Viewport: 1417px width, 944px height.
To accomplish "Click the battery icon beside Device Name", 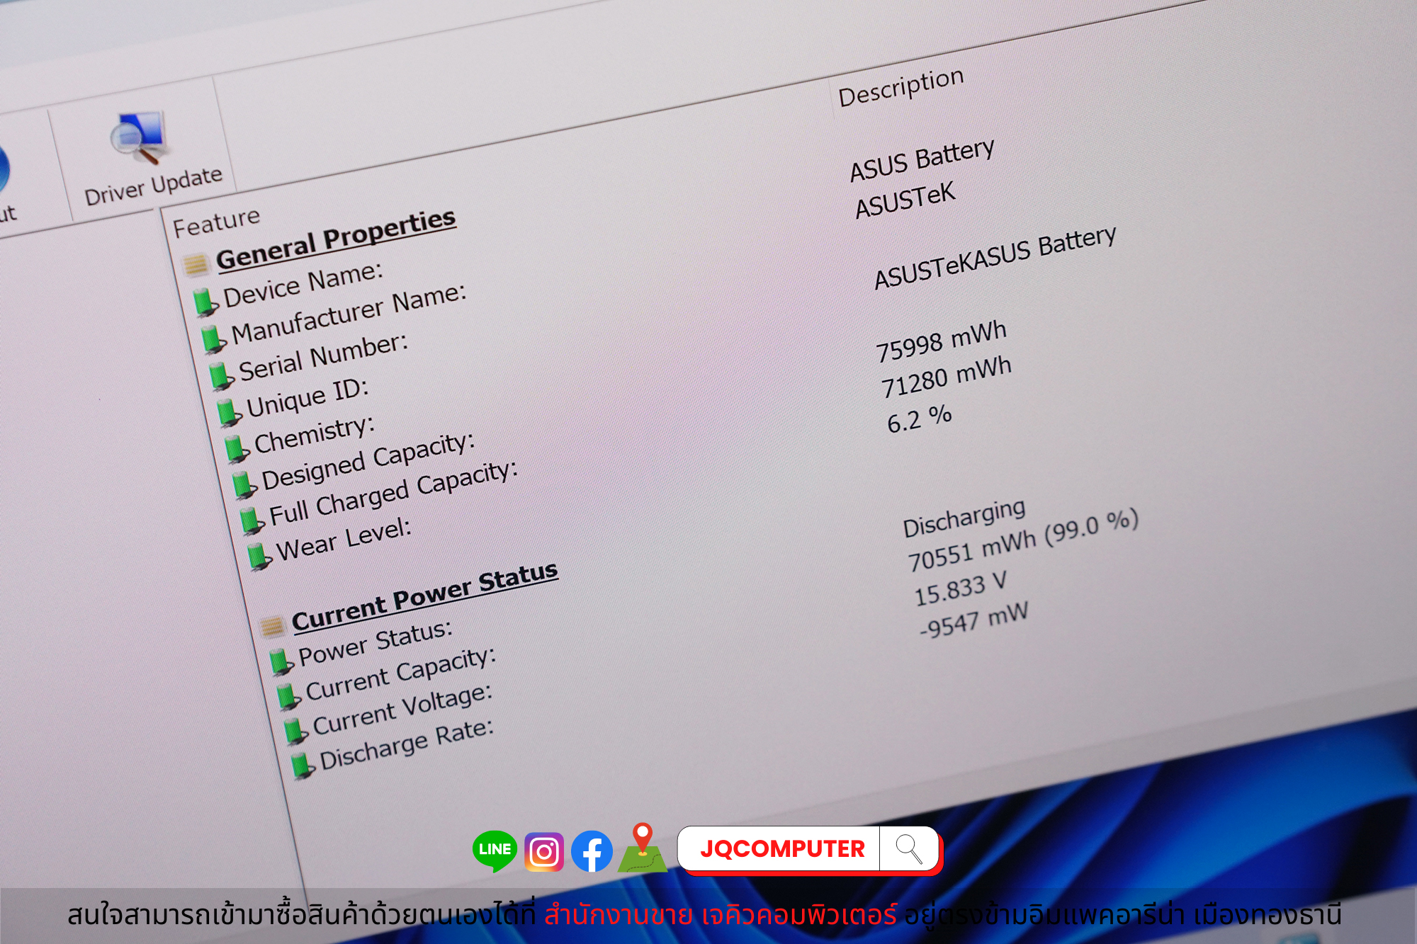I will point(205,302).
